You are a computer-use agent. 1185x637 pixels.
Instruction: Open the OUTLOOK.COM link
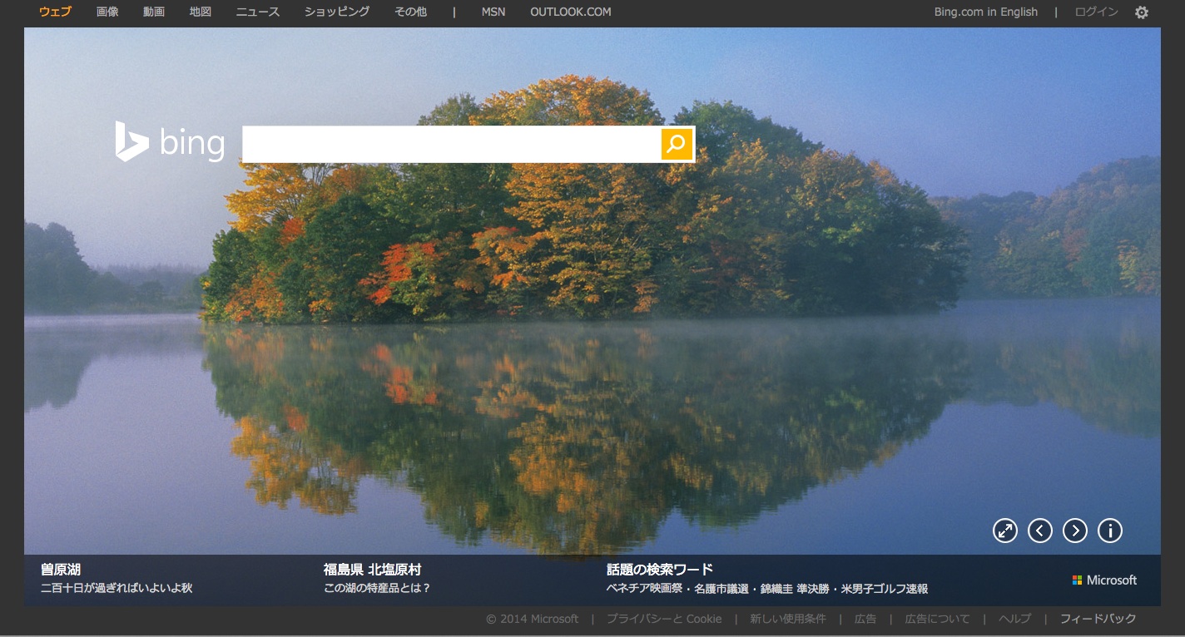point(570,12)
